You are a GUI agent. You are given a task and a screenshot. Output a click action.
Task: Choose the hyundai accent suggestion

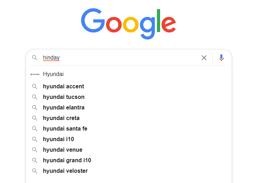tap(63, 86)
